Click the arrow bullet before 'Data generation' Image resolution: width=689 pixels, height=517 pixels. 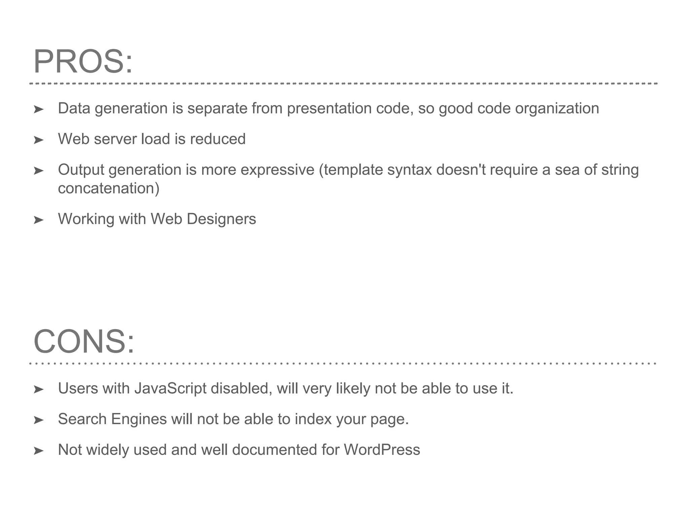pos(39,109)
